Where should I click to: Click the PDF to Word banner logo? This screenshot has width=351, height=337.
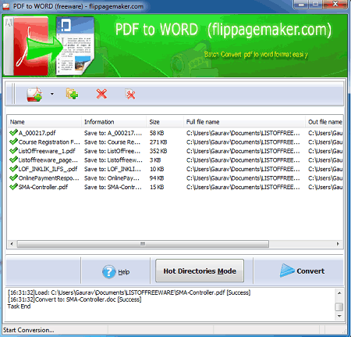(49, 46)
